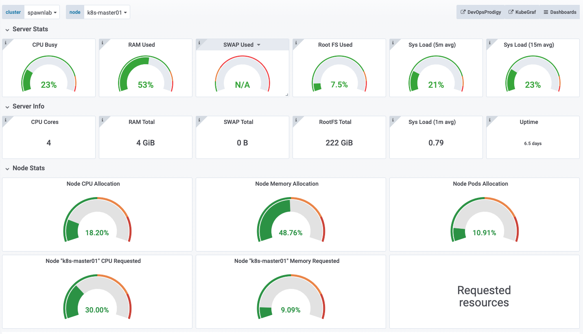The width and height of the screenshot is (583, 334).
Task: Click info icon on Root FS Used panel
Action: click(x=295, y=42)
